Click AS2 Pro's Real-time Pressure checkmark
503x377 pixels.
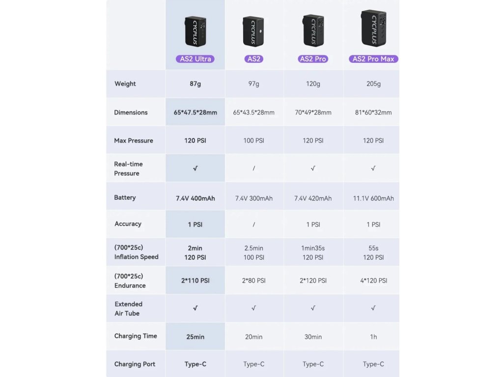tap(313, 168)
